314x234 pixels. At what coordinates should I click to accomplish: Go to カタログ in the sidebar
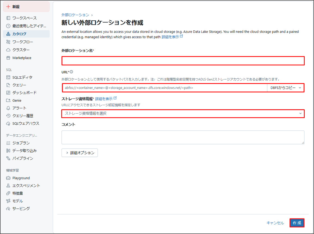(x=26, y=34)
